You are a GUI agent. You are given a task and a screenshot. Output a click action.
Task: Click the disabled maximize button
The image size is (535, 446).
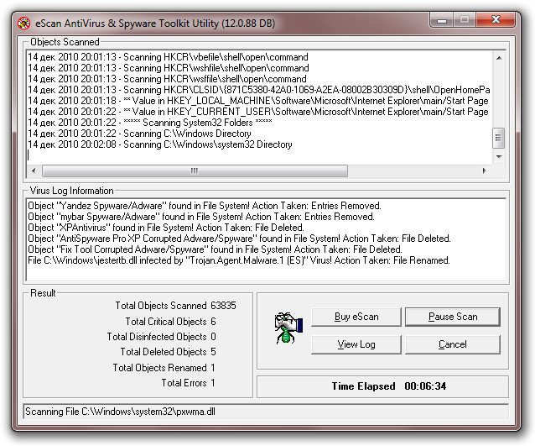click(x=464, y=20)
